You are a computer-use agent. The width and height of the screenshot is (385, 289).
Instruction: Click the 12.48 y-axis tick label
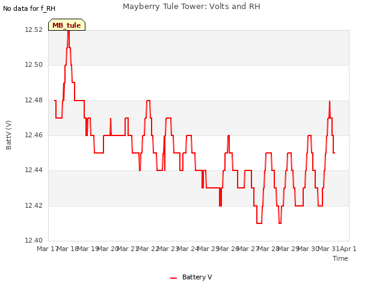(x=34, y=100)
